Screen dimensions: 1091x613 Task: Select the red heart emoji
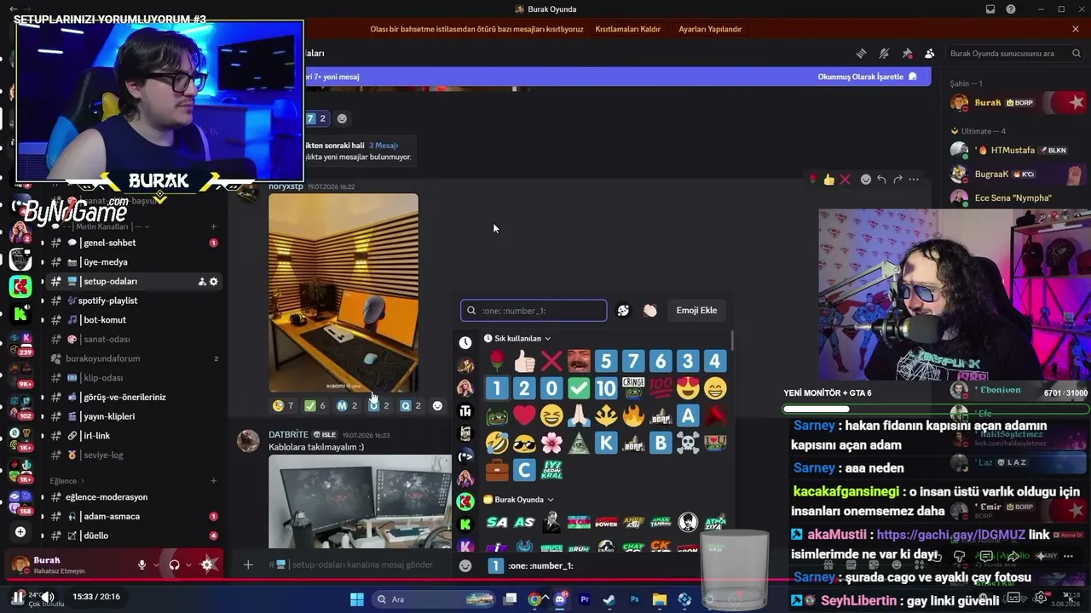click(x=524, y=415)
